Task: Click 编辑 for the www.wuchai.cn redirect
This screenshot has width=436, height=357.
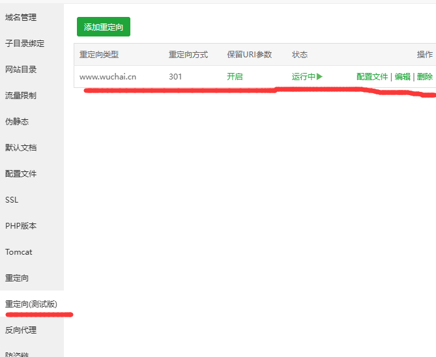Action: pyautogui.click(x=403, y=77)
